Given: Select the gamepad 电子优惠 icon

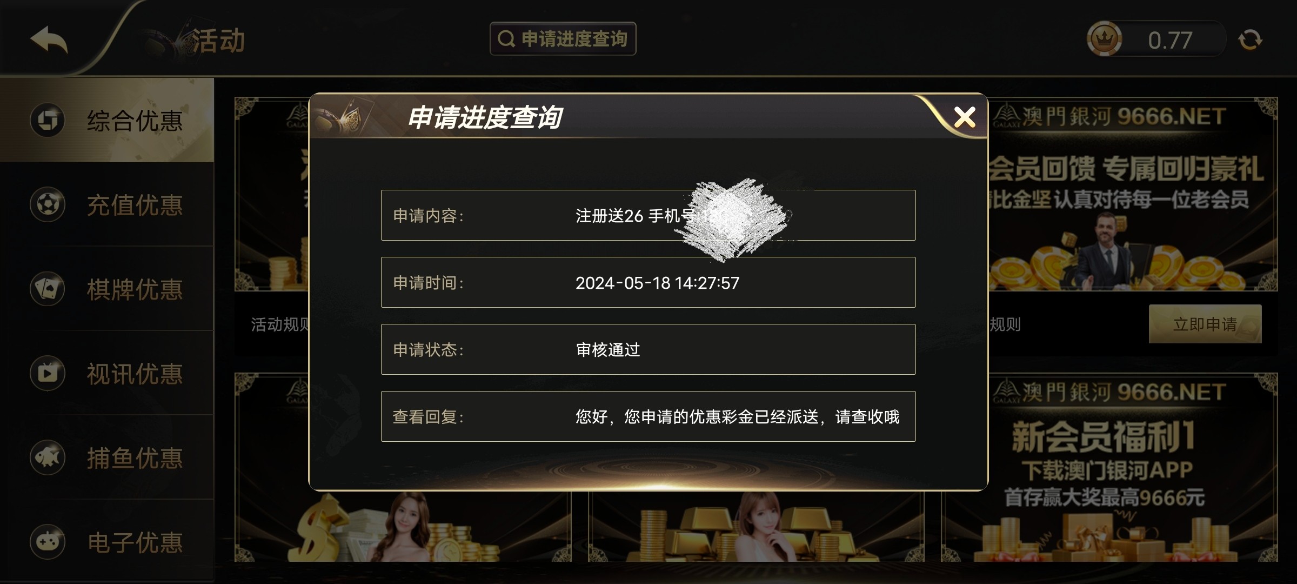Looking at the screenshot, I should coord(48,541).
